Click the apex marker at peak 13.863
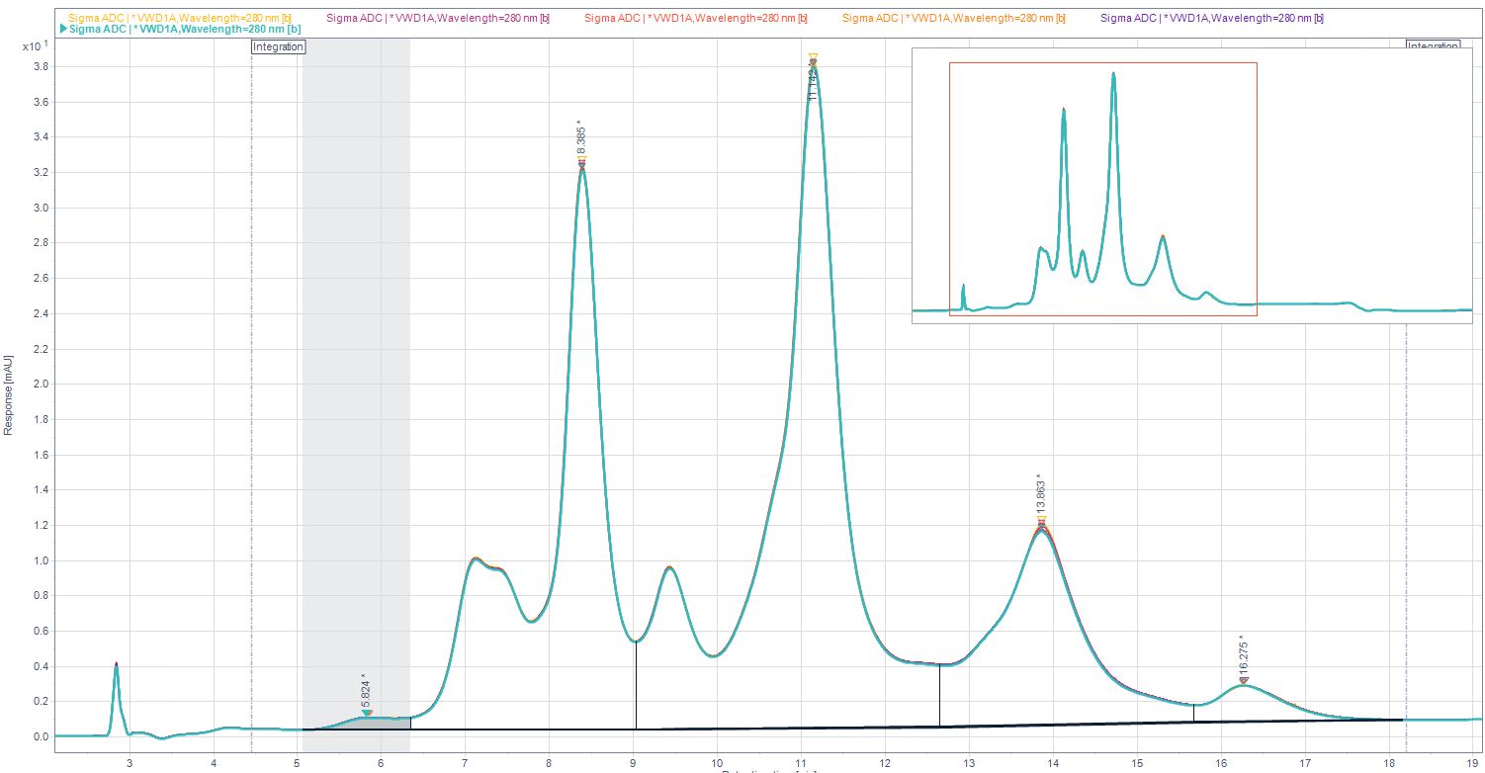The width and height of the screenshot is (1485, 773). 1041,523
